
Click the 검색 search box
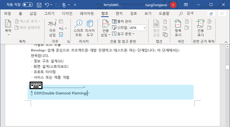[186, 14]
